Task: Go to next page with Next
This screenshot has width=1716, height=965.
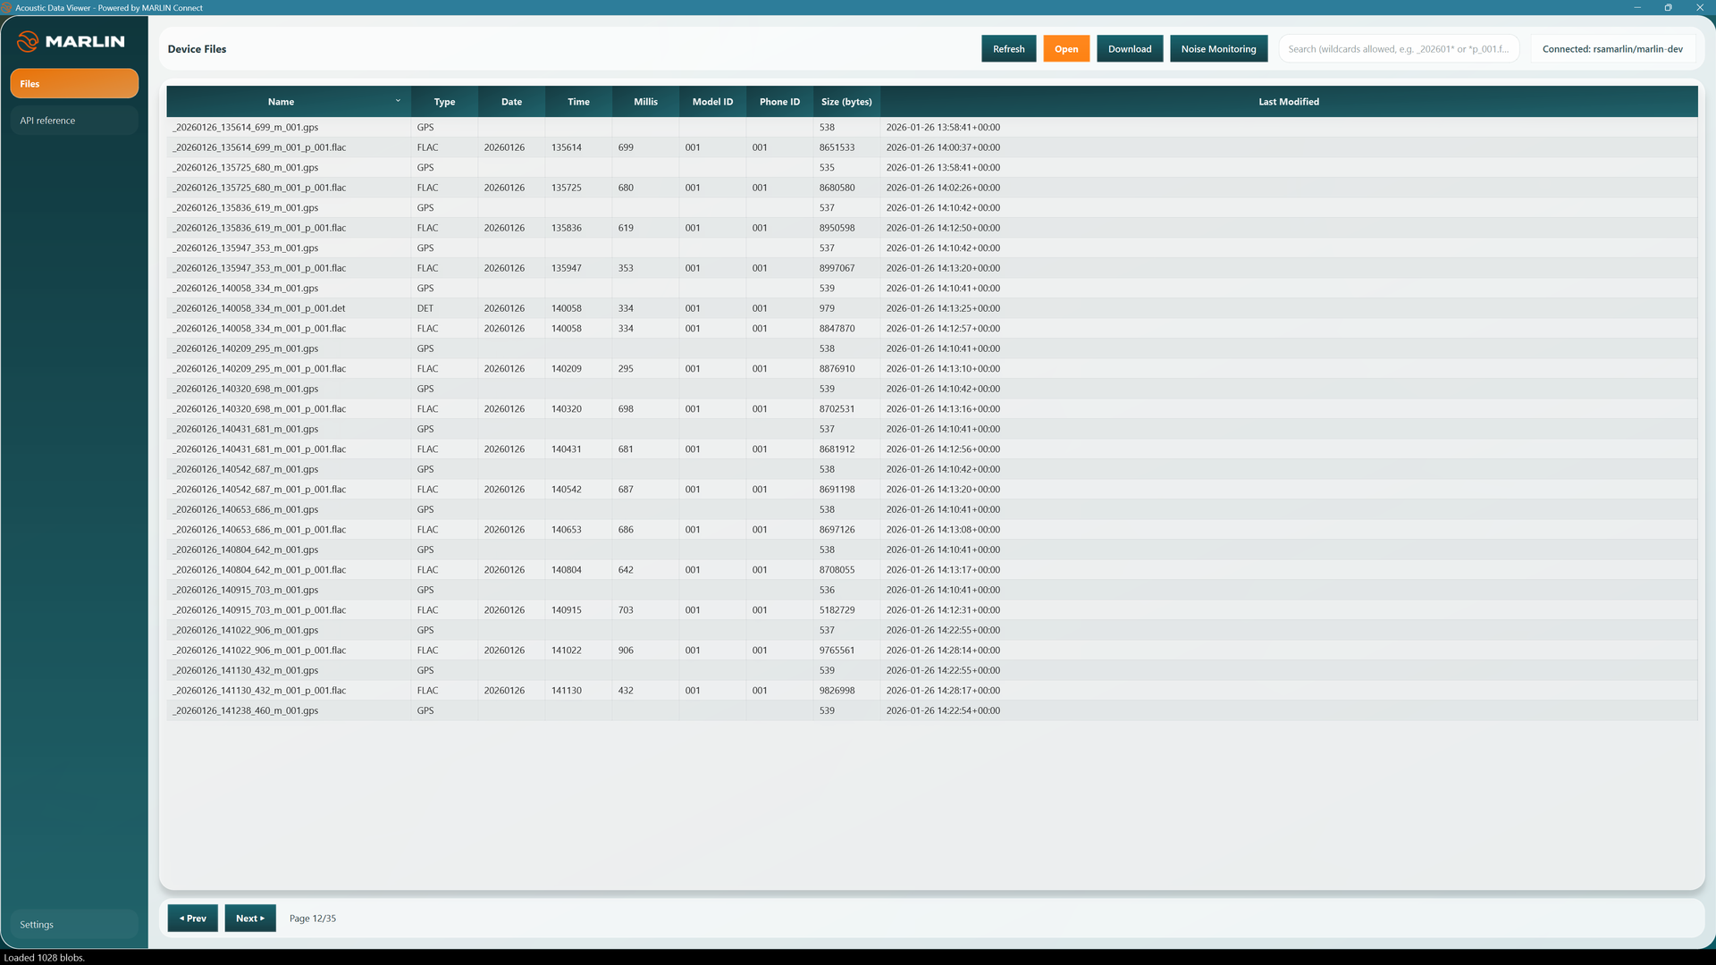Action: pos(250,919)
